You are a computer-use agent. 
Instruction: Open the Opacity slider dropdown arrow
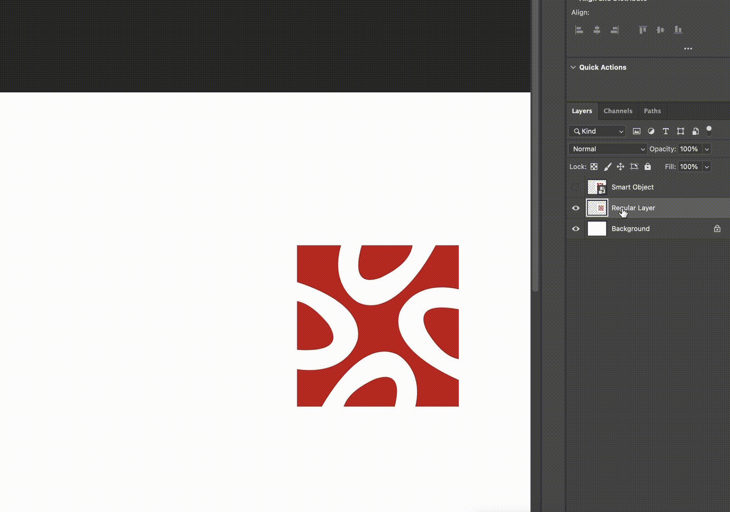707,149
